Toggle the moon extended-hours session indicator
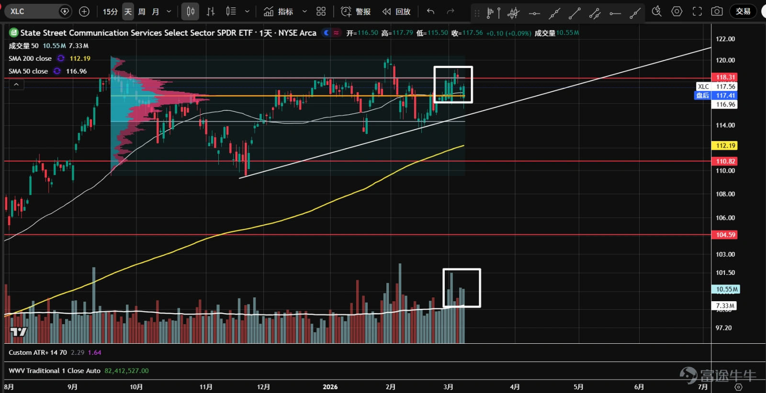Screen dimensions: 766x393 click(327, 33)
